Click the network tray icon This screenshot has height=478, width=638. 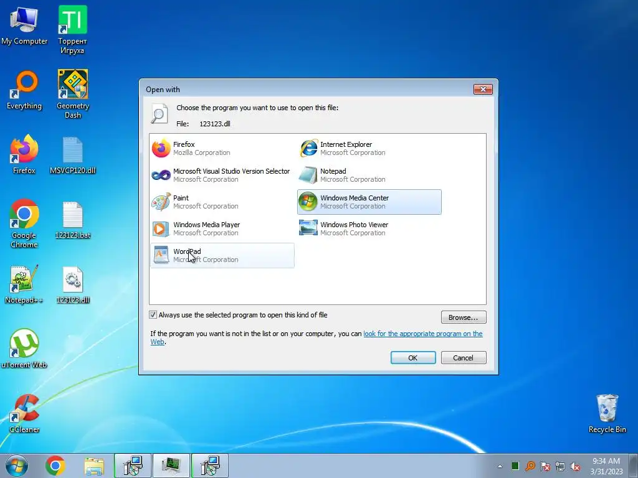560,466
